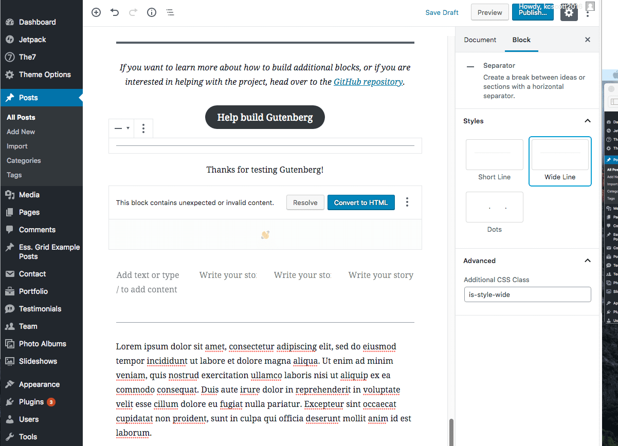The image size is (618, 446).
Task: Open the separator block transform dropdown
Action: tap(121, 128)
